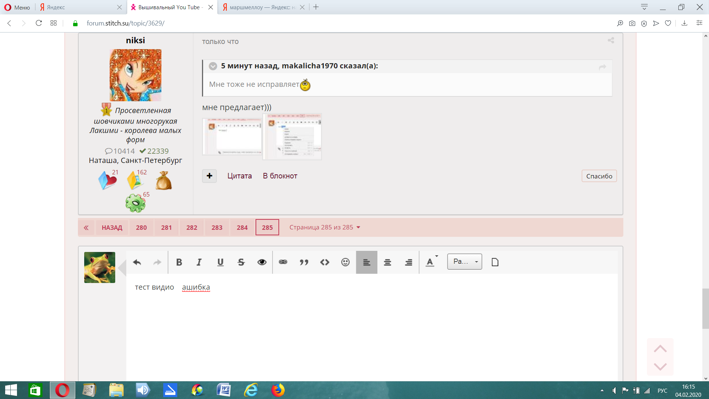Align text to the left
709x399 pixels.
coord(367,262)
